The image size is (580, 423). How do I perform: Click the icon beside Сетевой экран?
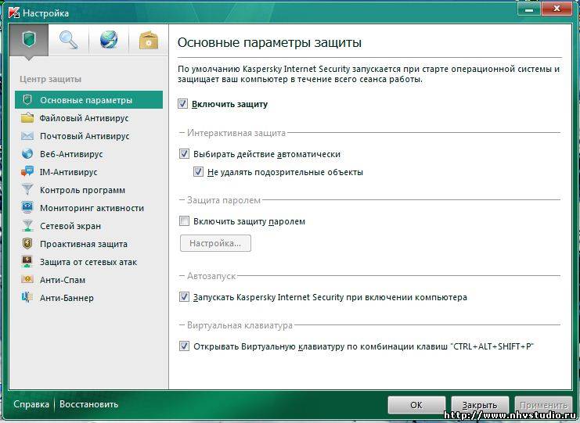point(27,226)
